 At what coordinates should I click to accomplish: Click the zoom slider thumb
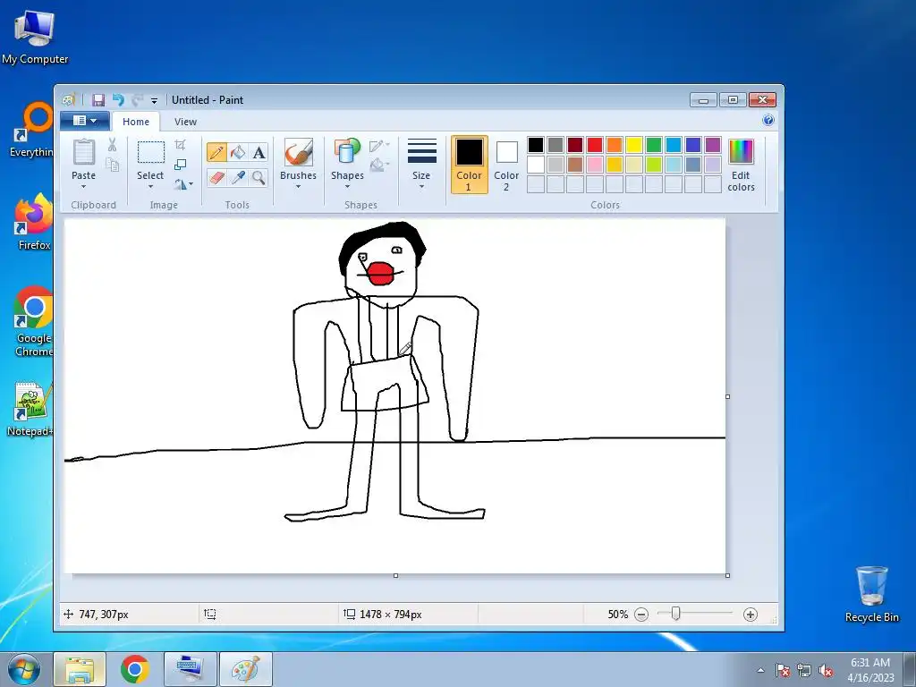tap(675, 614)
